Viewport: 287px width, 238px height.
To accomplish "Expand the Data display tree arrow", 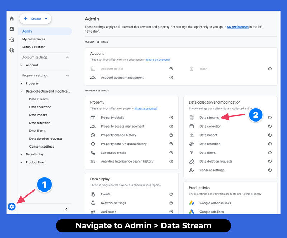I will click(21, 154).
